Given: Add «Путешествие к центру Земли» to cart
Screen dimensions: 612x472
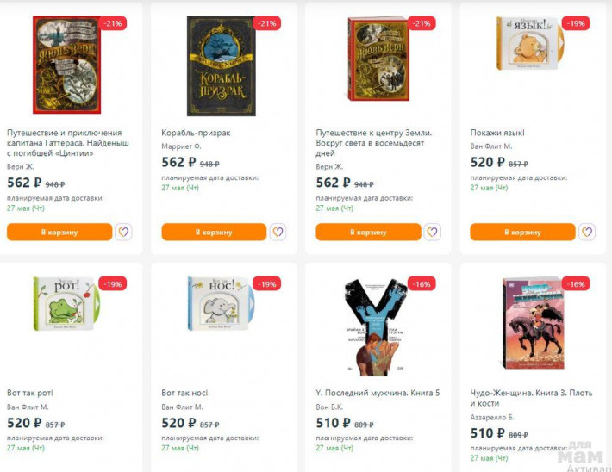Looking at the screenshot, I should (x=368, y=232).
